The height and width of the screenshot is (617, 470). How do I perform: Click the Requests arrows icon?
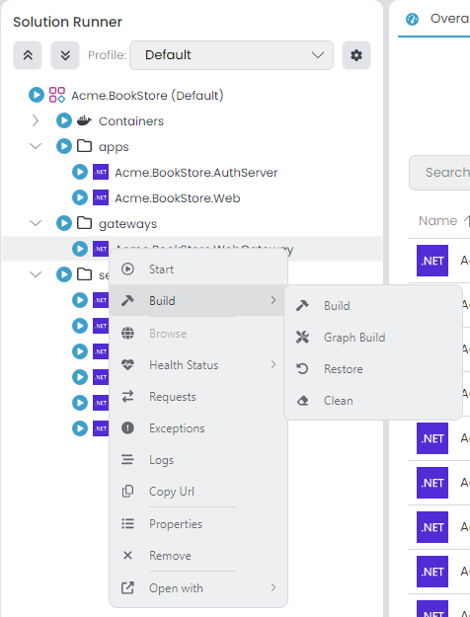tap(127, 397)
